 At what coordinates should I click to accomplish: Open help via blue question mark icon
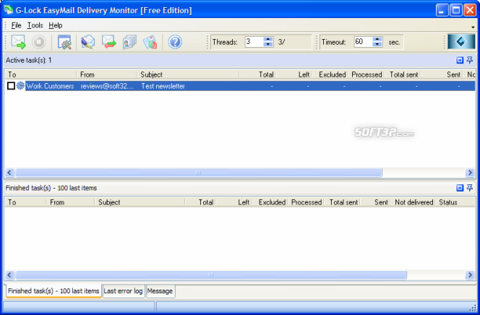click(175, 42)
